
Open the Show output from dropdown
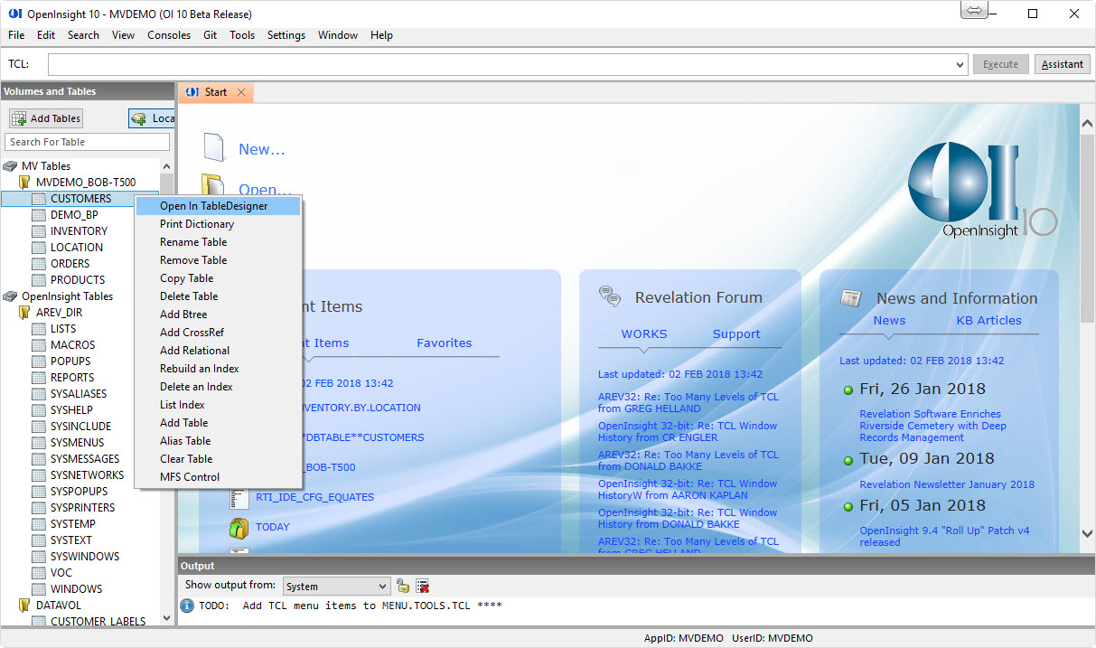383,587
